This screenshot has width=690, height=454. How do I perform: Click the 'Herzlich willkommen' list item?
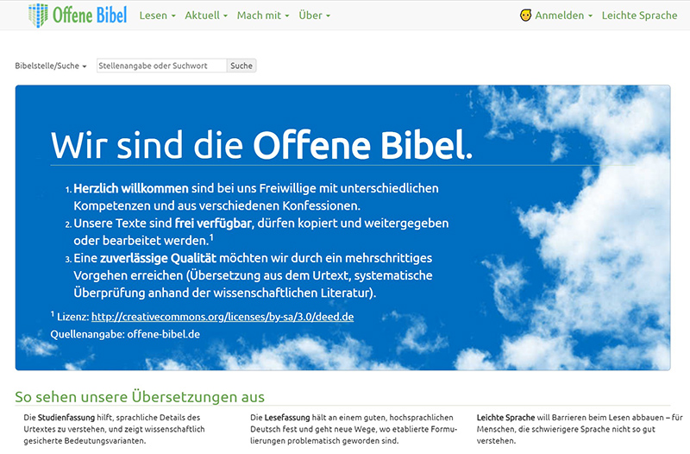click(x=255, y=197)
